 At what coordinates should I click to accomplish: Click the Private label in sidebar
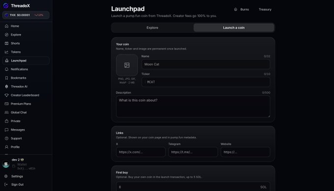[x=16, y=121]
